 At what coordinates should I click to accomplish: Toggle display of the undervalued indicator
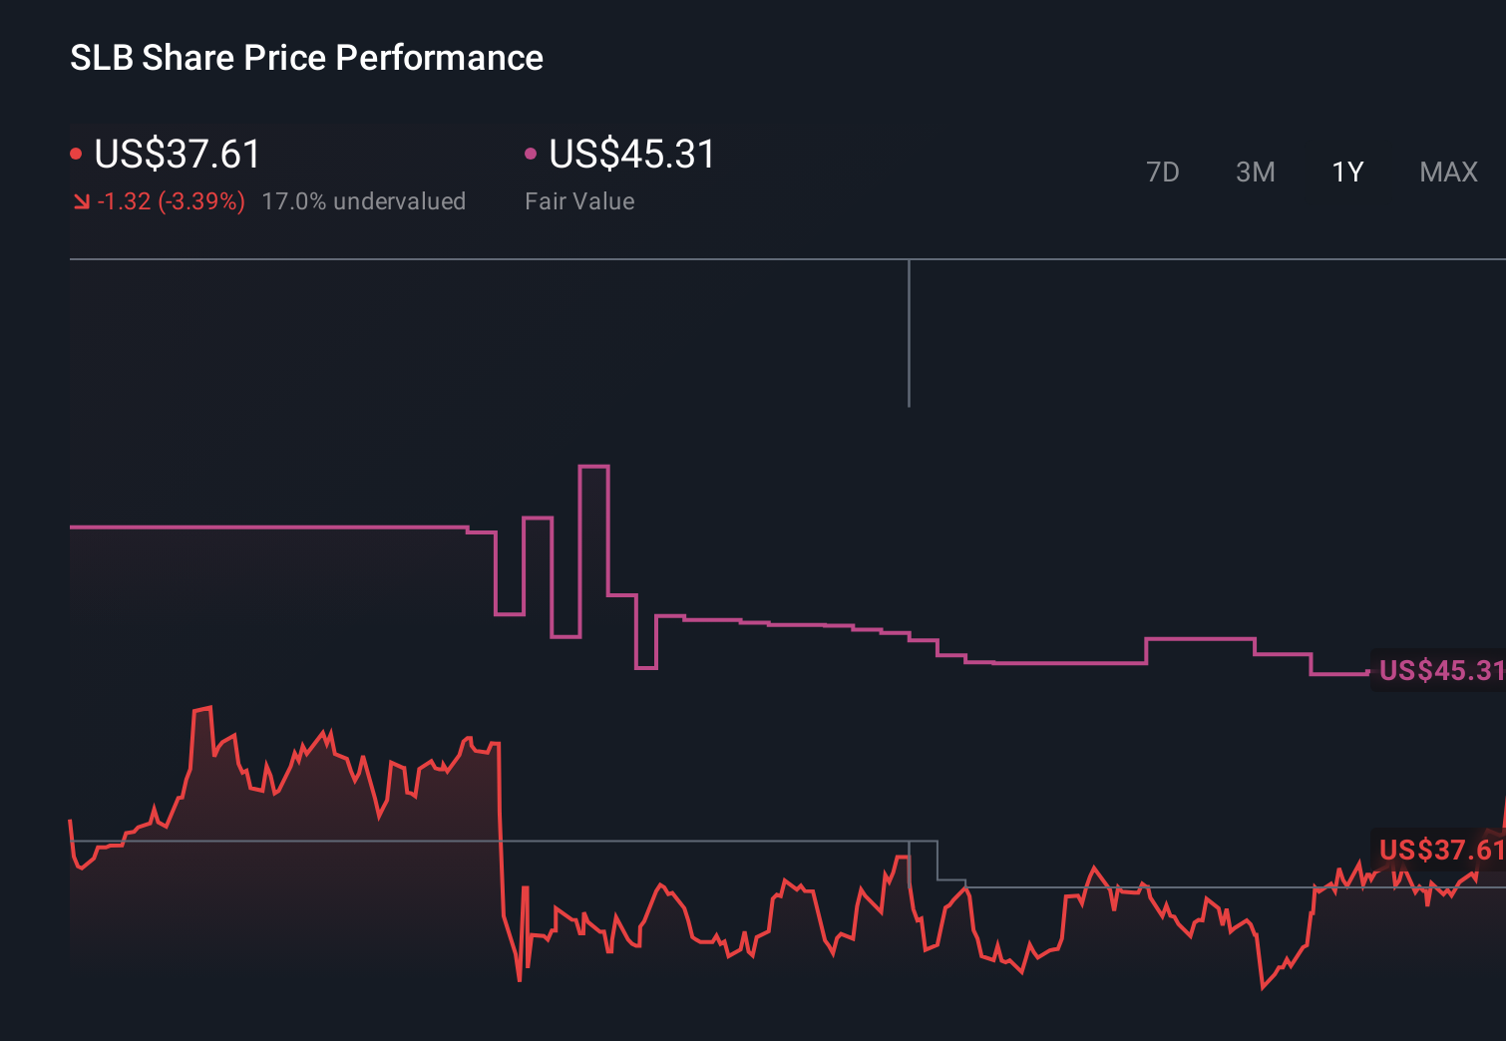click(364, 200)
